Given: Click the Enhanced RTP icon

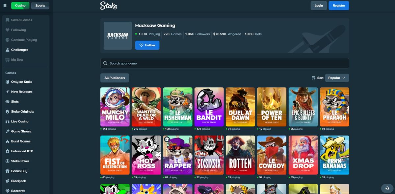Looking at the screenshot, I should point(8,151).
